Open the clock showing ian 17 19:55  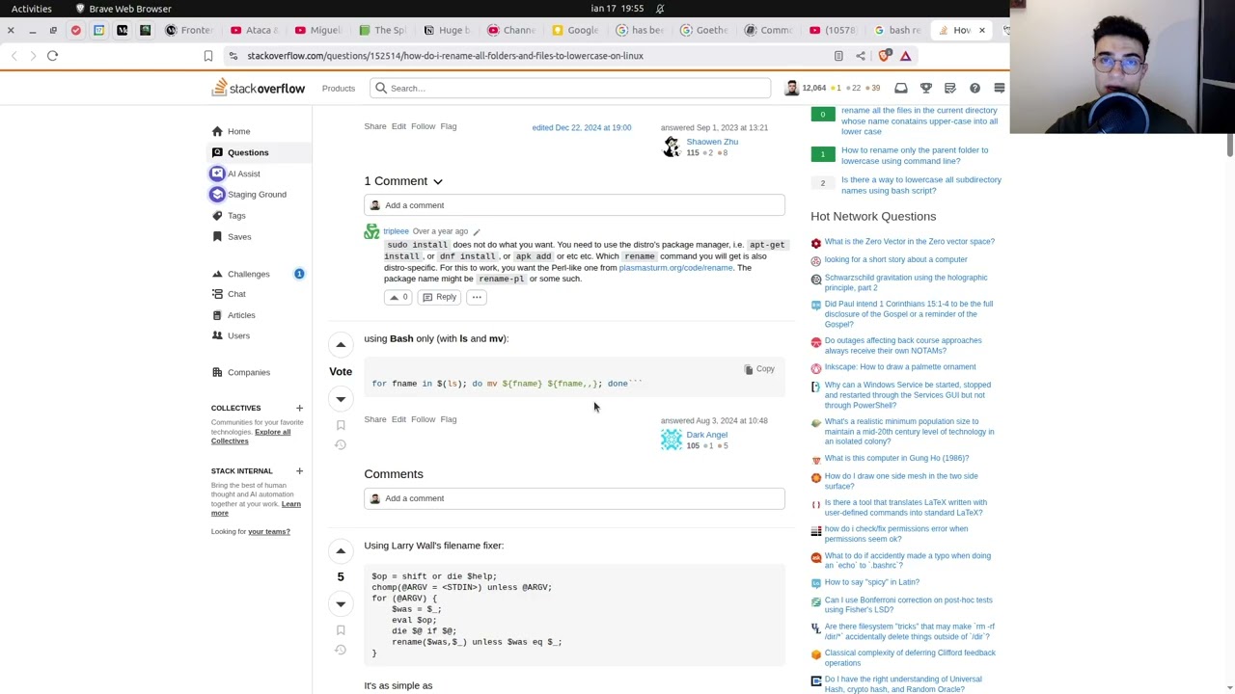coord(617,9)
